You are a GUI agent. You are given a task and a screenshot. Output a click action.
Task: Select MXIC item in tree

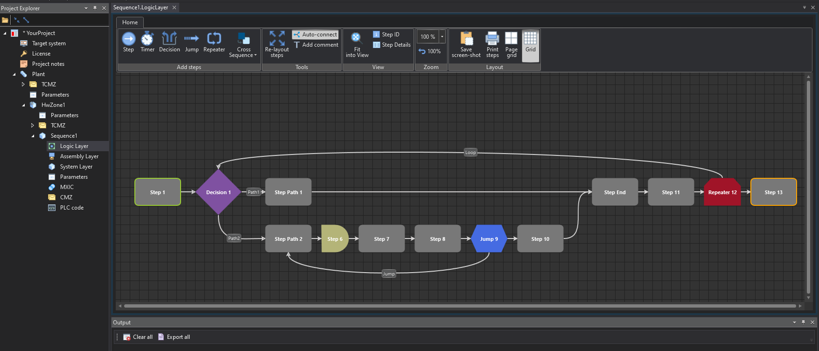67,187
